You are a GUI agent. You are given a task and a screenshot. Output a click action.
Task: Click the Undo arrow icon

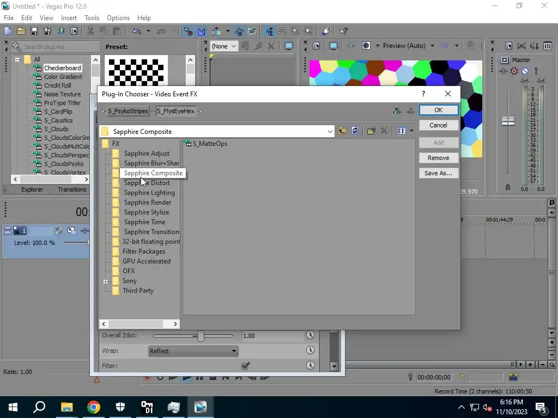[137, 31]
